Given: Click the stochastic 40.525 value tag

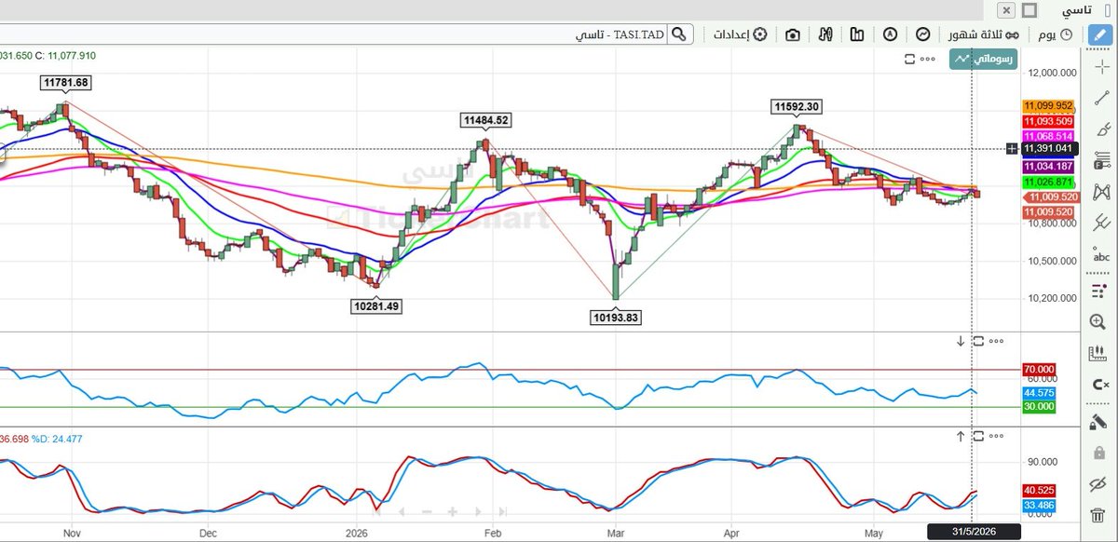Looking at the screenshot, I should click(1039, 489).
